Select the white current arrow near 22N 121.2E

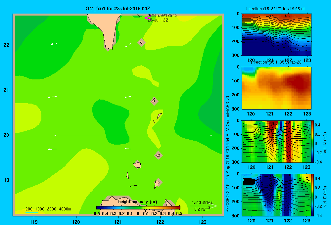point(128,45)
